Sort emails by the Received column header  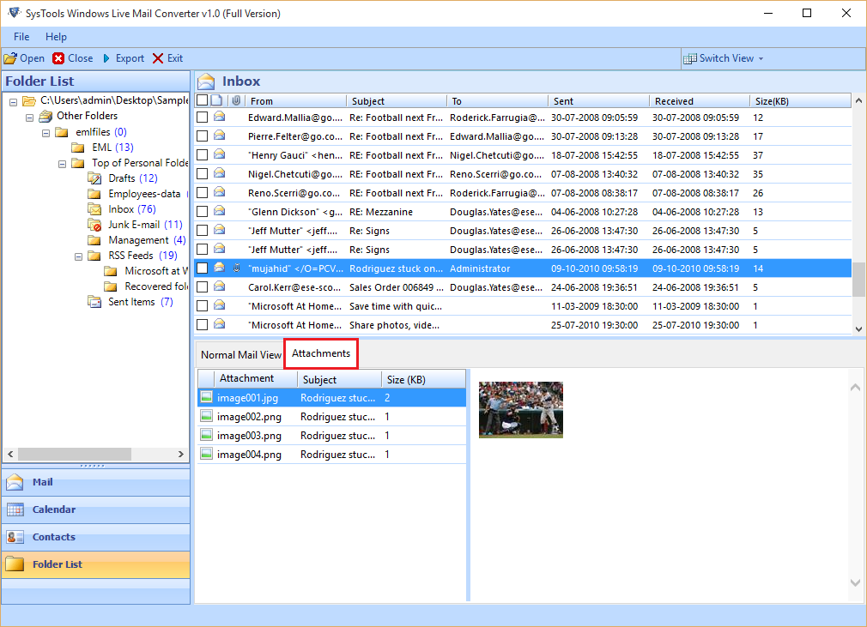[700, 100]
